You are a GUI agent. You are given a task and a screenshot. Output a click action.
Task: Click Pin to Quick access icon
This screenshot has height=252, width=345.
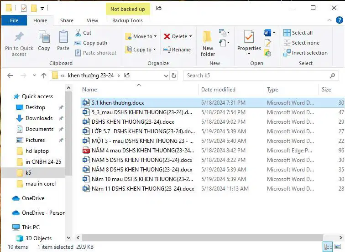[19, 37]
